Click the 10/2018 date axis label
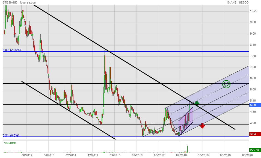Image resolution: width=261 pixels, height=158 pixels. coord(203,155)
